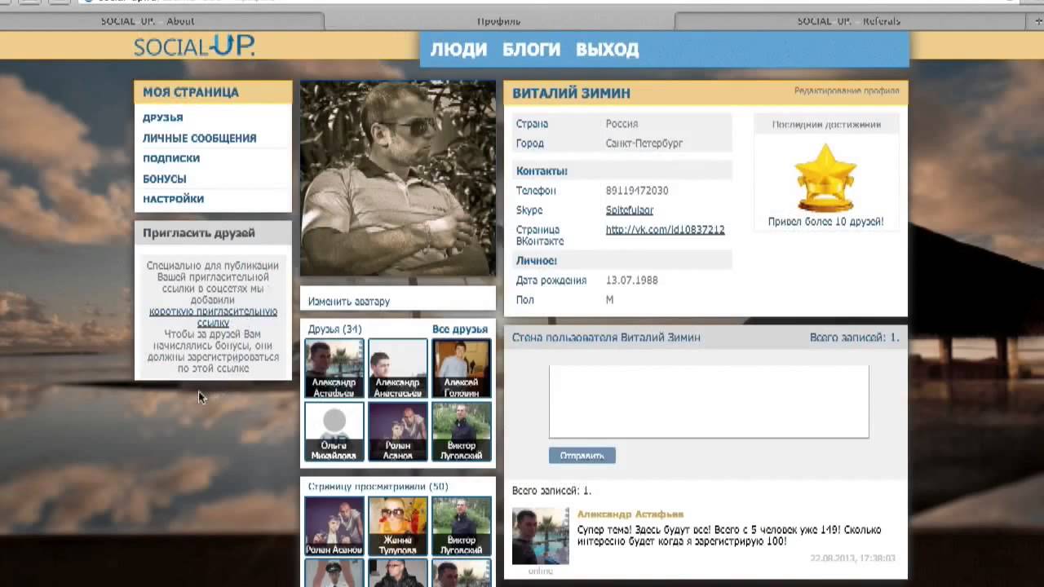
Task: Open Виктор Луговский in the Друзья grid
Action: point(462,431)
